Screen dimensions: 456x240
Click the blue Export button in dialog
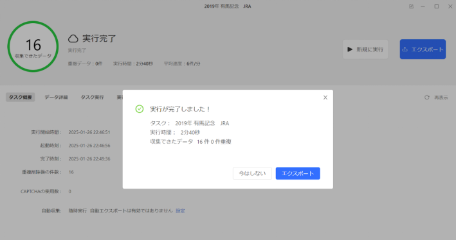(298, 173)
